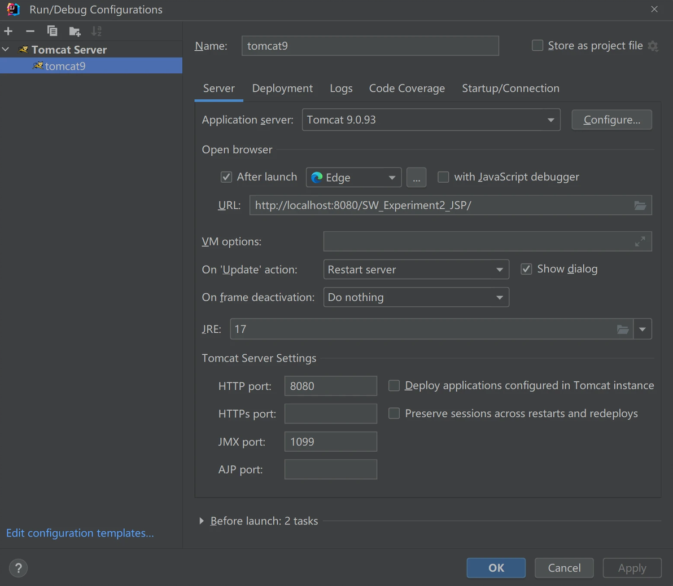The image size is (673, 586).
Task: Open the On 'Update' action dropdown
Action: [416, 270]
